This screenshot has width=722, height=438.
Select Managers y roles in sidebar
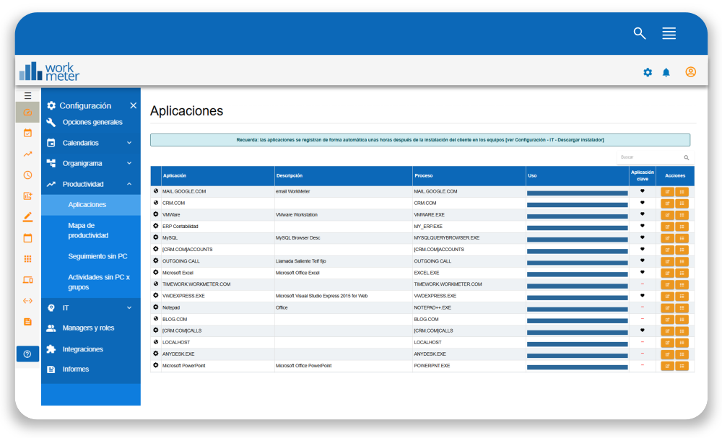pyautogui.click(x=88, y=328)
